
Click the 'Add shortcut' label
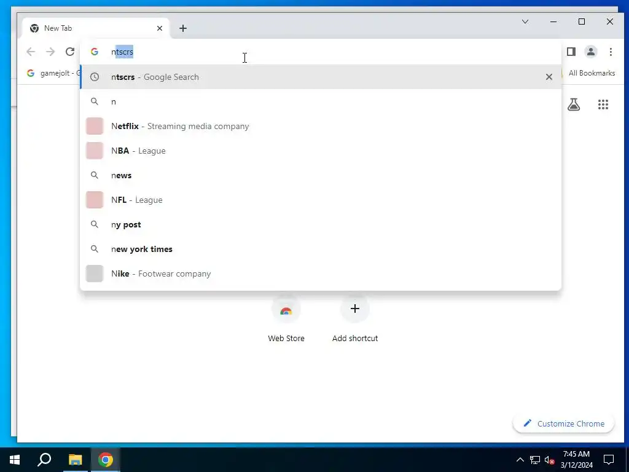(x=355, y=339)
